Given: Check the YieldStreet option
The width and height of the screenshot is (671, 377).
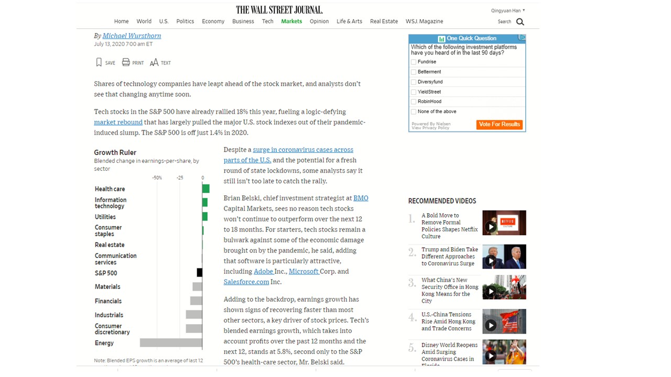Looking at the screenshot, I should pyautogui.click(x=414, y=92).
